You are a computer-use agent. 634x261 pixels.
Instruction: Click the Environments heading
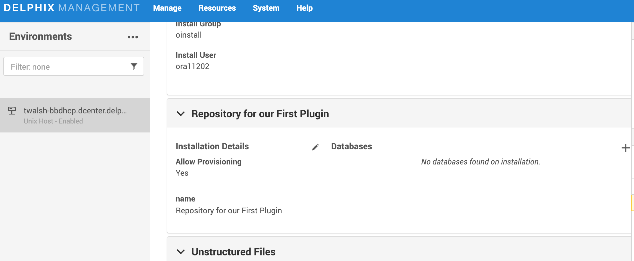tap(41, 36)
